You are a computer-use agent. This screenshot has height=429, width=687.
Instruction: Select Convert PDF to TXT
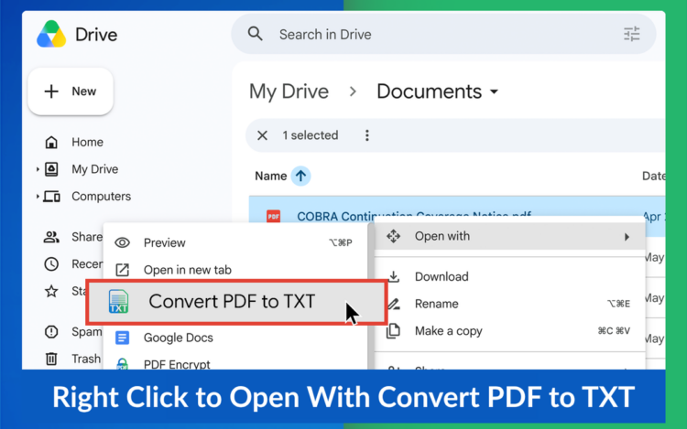pyautogui.click(x=236, y=302)
